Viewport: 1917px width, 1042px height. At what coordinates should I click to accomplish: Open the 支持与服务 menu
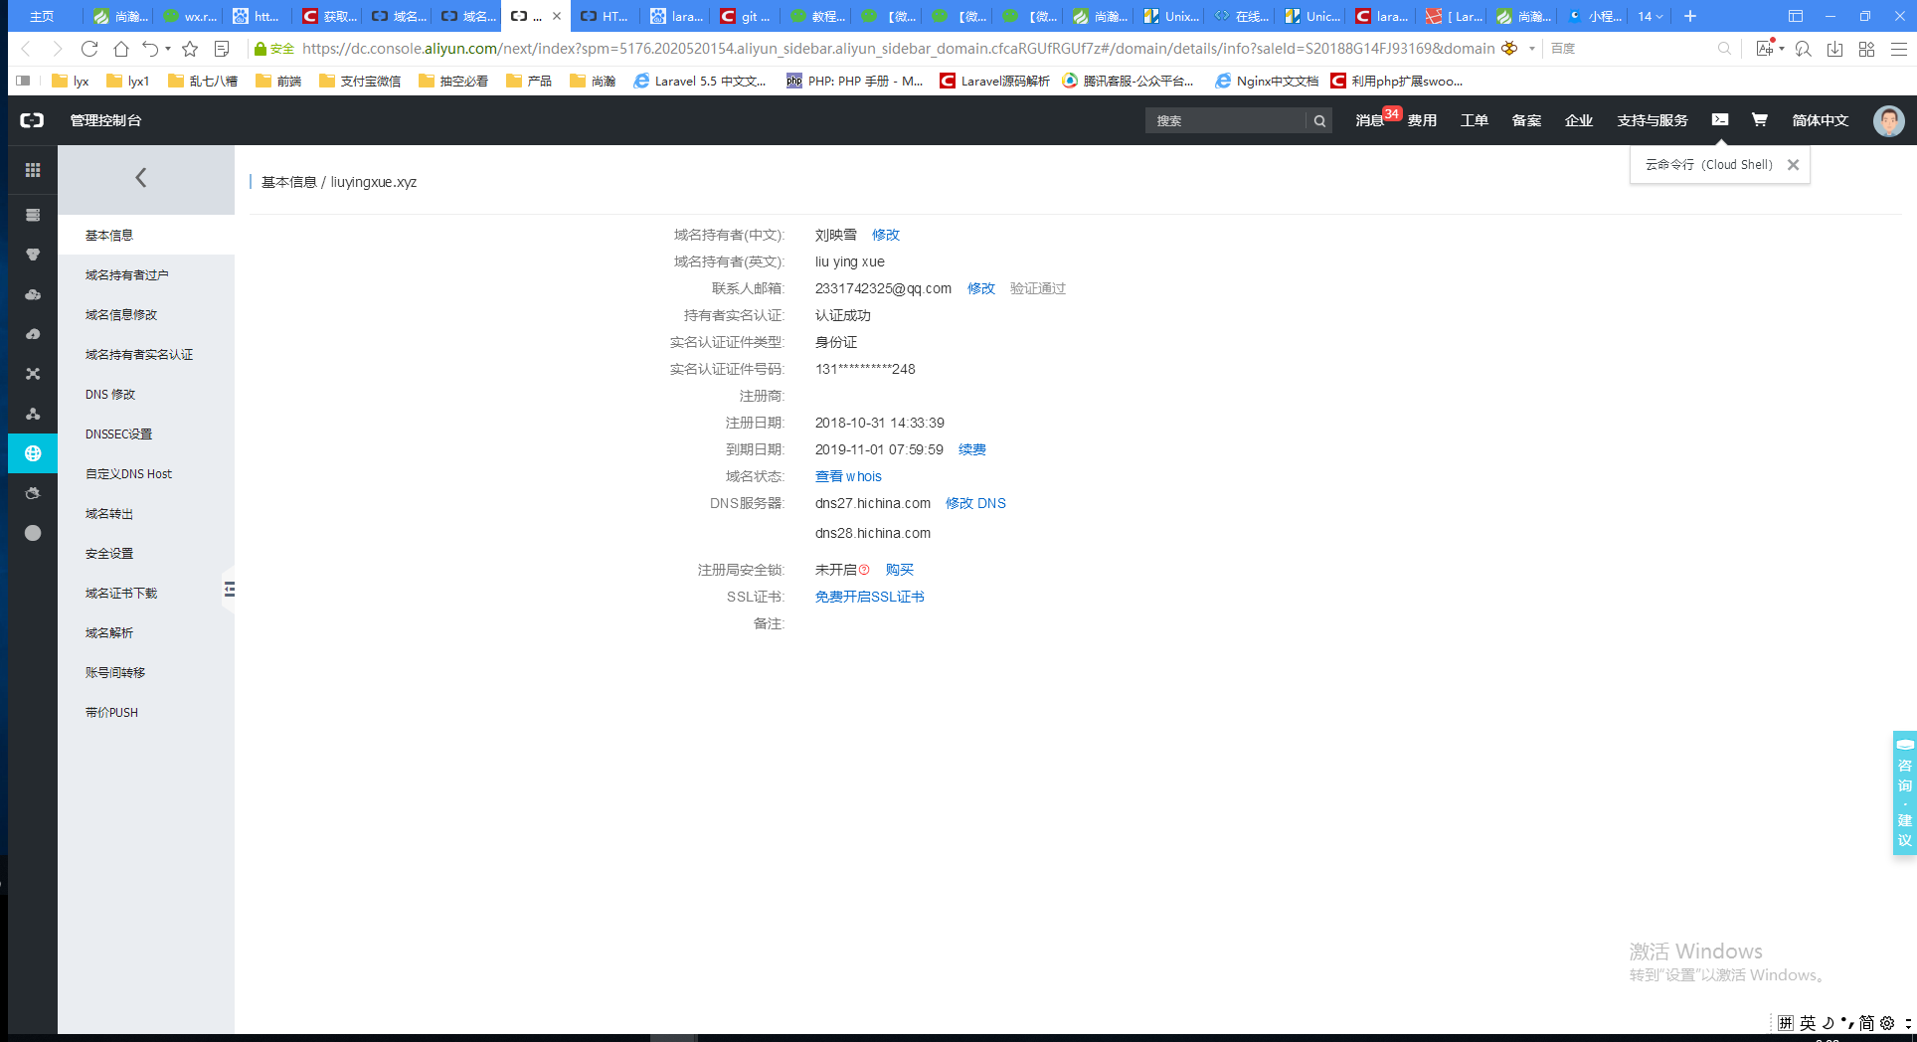click(x=1653, y=120)
